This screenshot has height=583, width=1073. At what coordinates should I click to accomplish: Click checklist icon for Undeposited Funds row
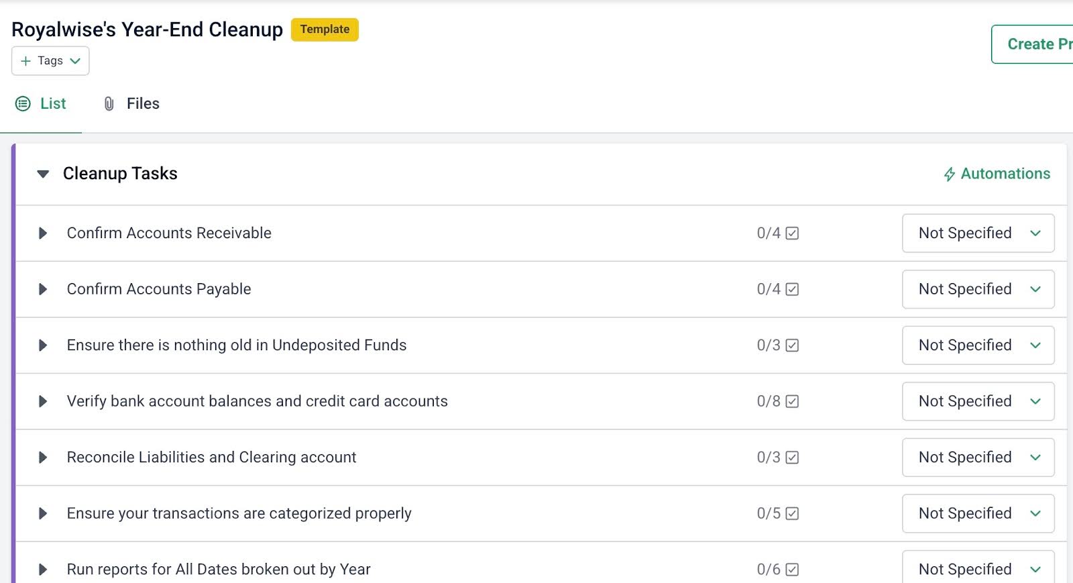click(792, 346)
